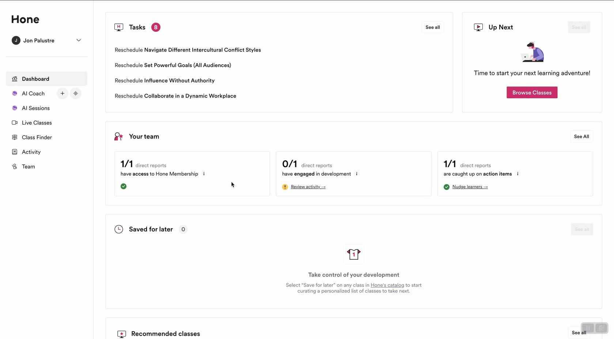Click info icon next to Hone Membership access
614x339 pixels.
pyautogui.click(x=204, y=174)
